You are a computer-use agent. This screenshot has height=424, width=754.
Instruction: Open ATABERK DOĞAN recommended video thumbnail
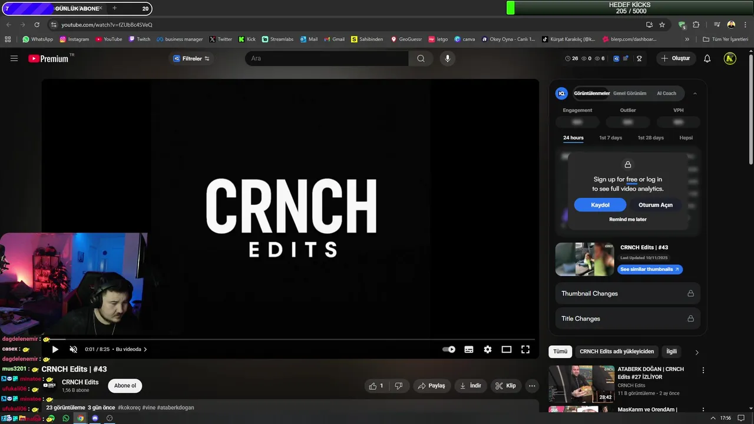tap(581, 384)
